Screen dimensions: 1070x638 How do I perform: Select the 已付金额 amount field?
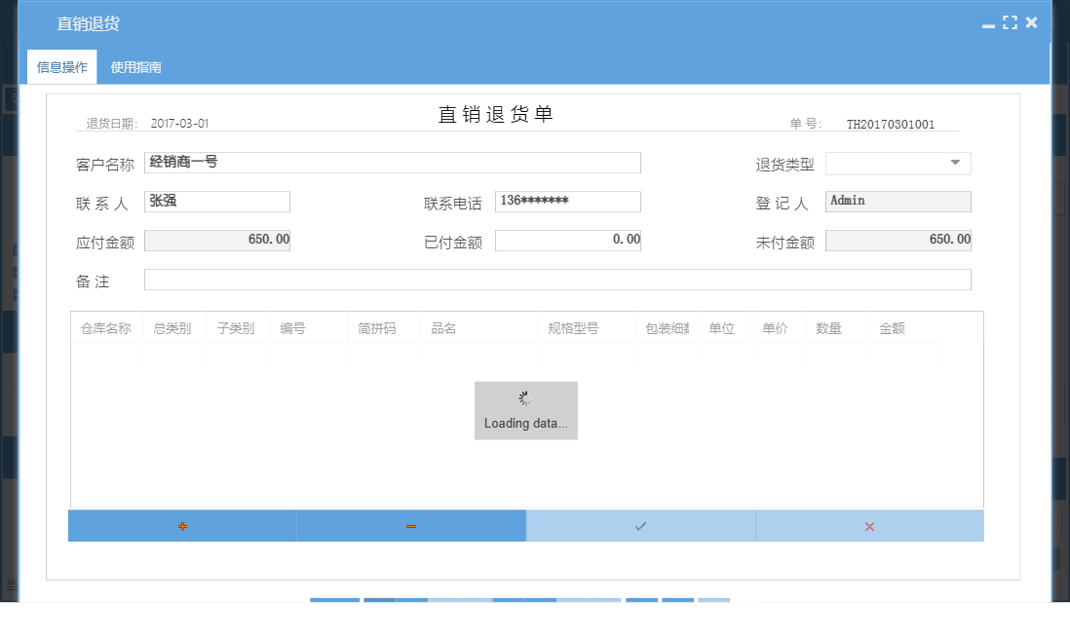coord(568,241)
